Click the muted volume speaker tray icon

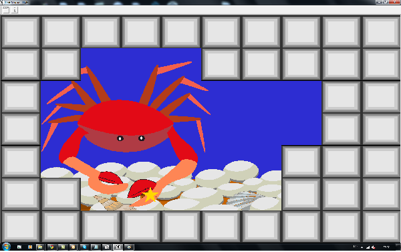(x=374, y=247)
